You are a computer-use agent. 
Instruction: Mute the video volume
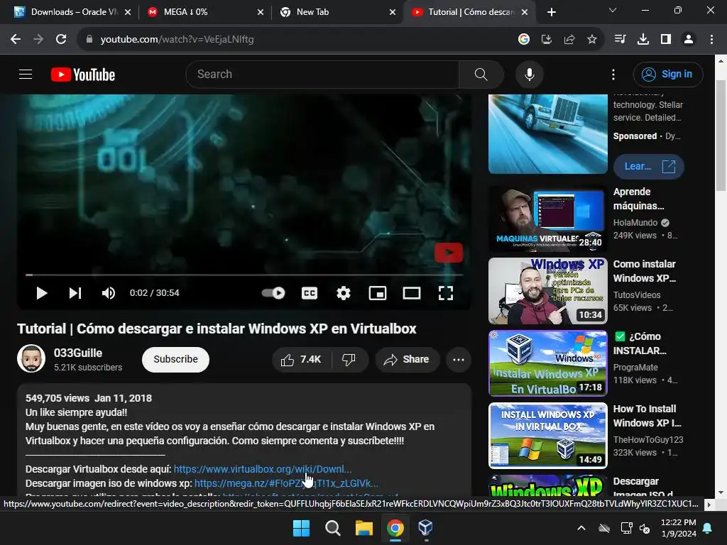click(x=109, y=293)
